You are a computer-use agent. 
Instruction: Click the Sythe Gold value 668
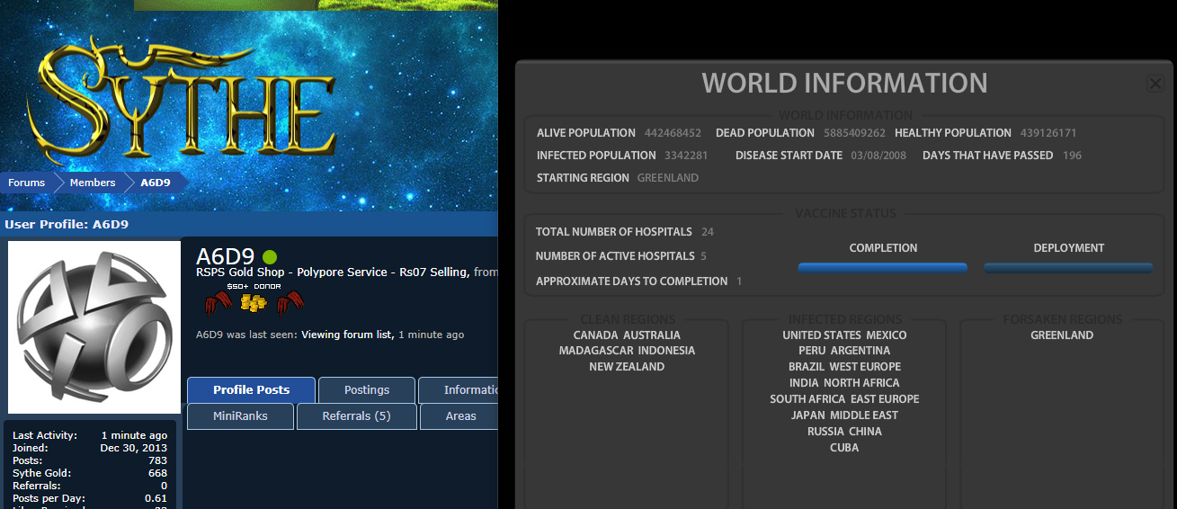click(158, 473)
